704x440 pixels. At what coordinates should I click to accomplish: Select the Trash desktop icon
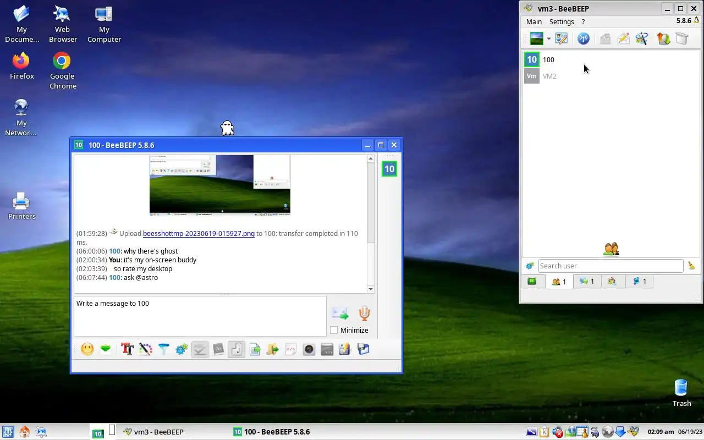[681, 393]
